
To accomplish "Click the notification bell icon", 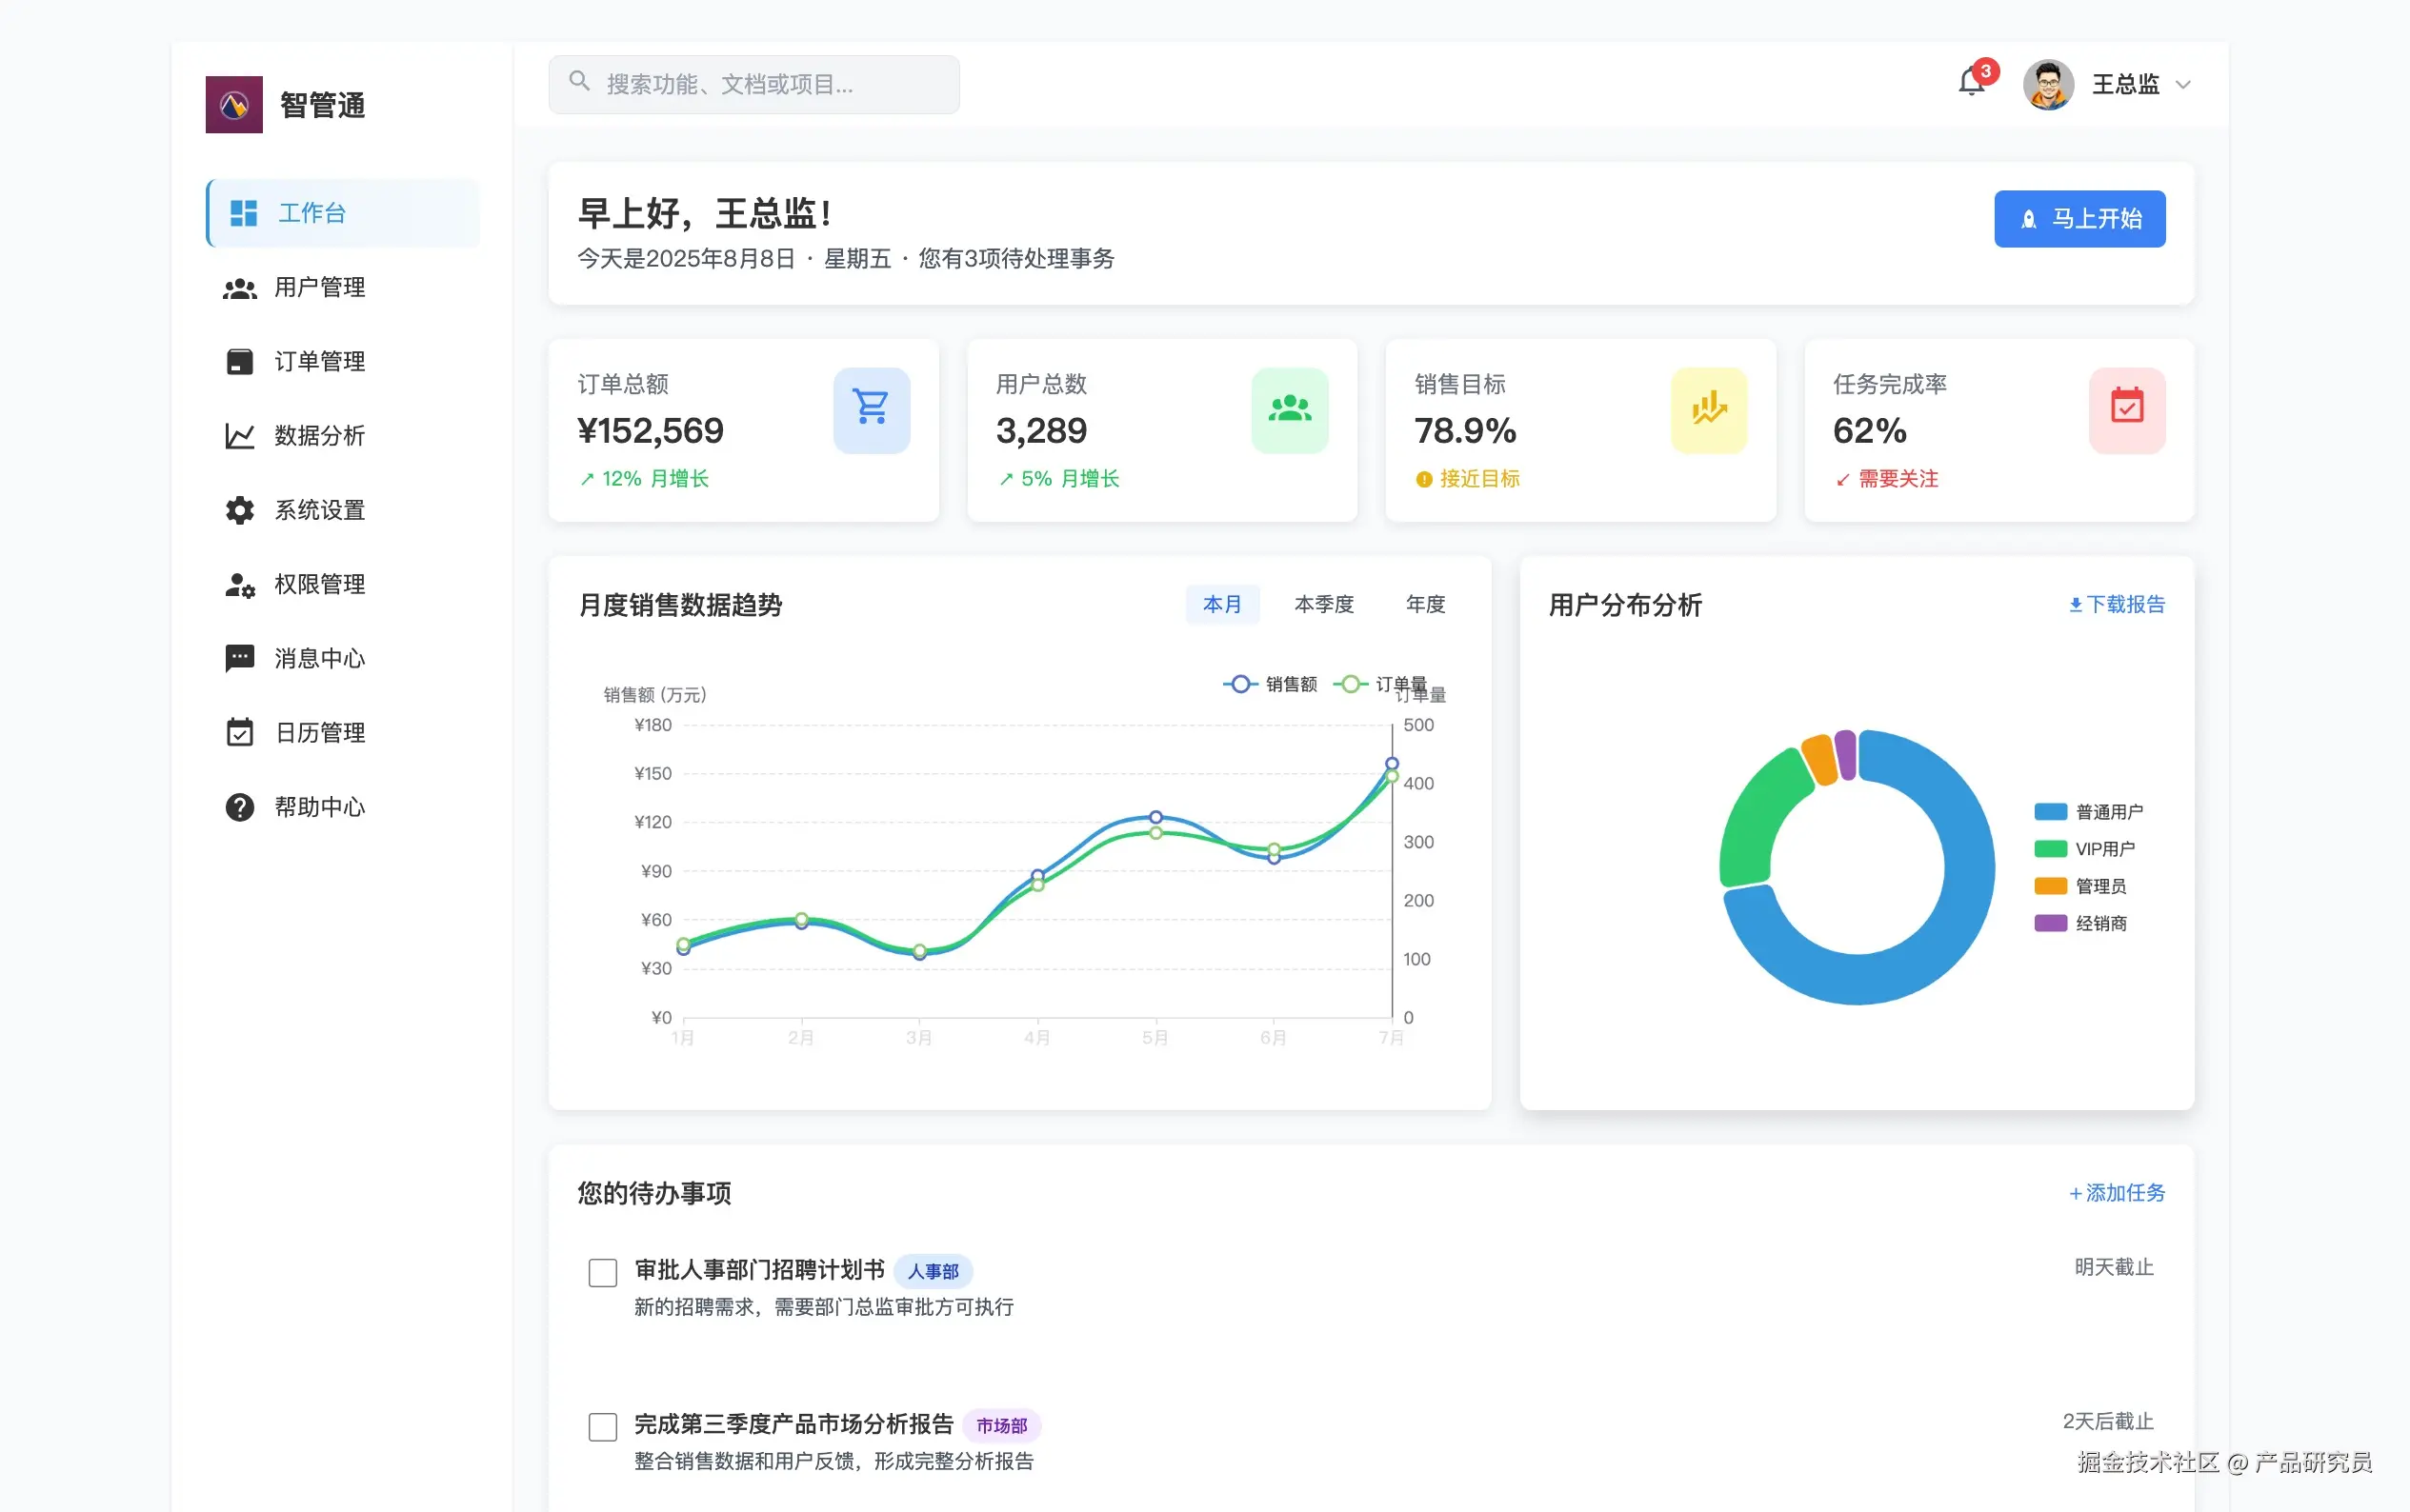I will pyautogui.click(x=1970, y=83).
